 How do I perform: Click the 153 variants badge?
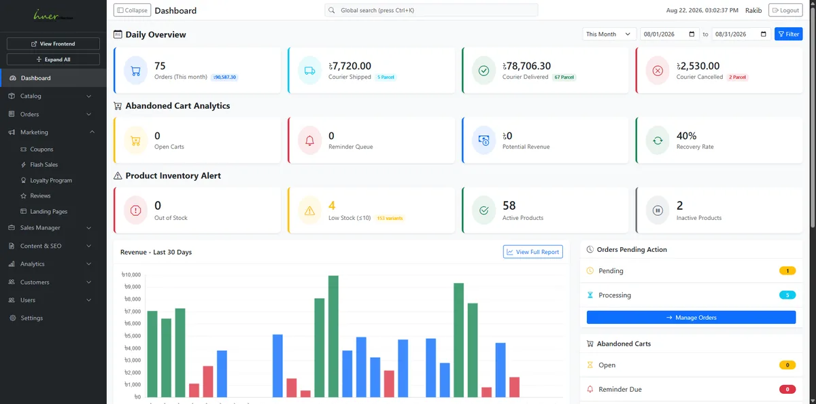coord(390,218)
